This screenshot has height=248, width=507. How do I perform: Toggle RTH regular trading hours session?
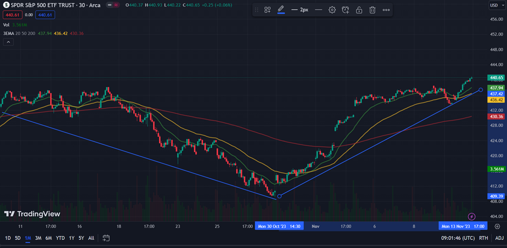click(483, 238)
